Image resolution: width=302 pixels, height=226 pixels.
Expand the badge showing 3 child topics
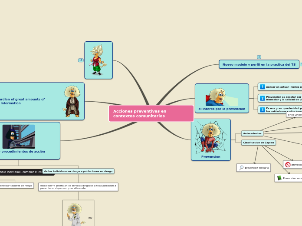(x=259, y=57)
